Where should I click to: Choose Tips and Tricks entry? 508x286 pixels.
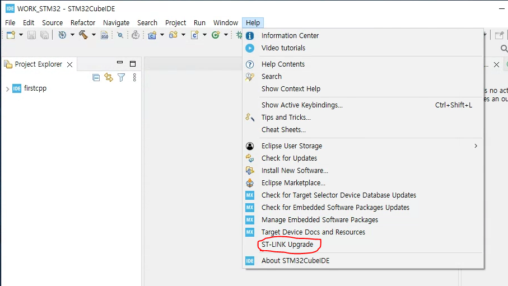tap(363, 117)
